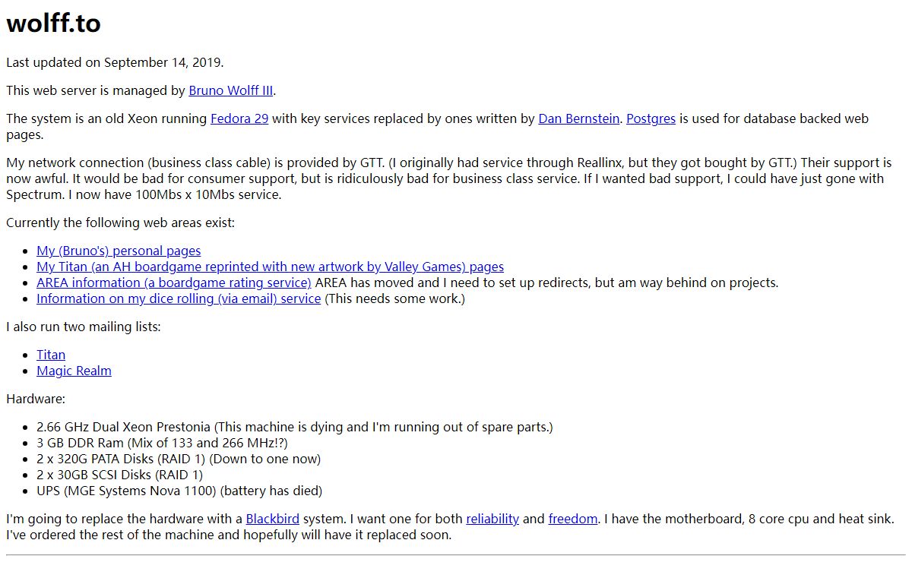Follow the Fedora 29 link
The width and height of the screenshot is (912, 562).
tap(239, 118)
